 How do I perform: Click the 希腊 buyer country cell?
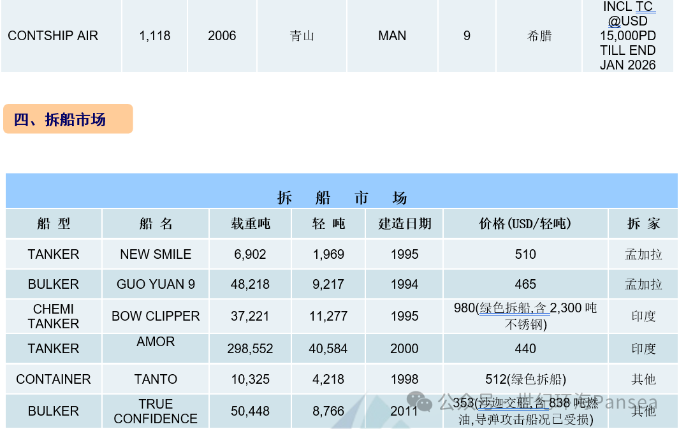click(539, 36)
